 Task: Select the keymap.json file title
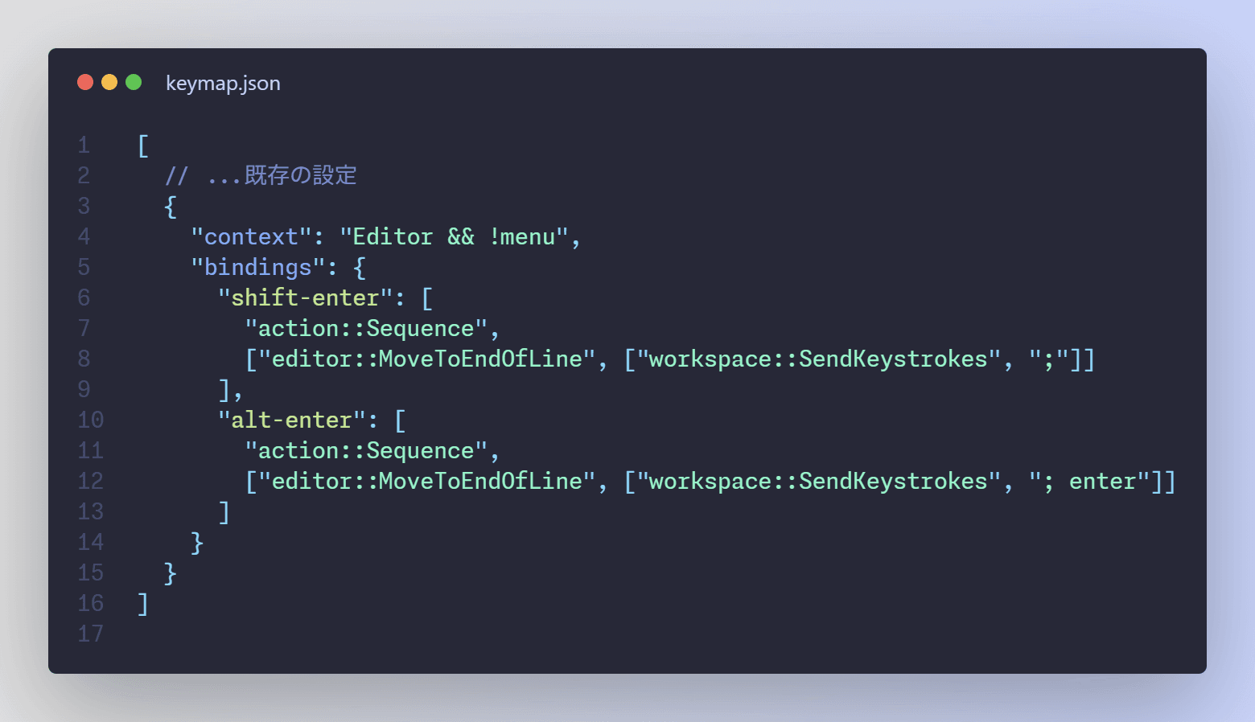point(223,84)
